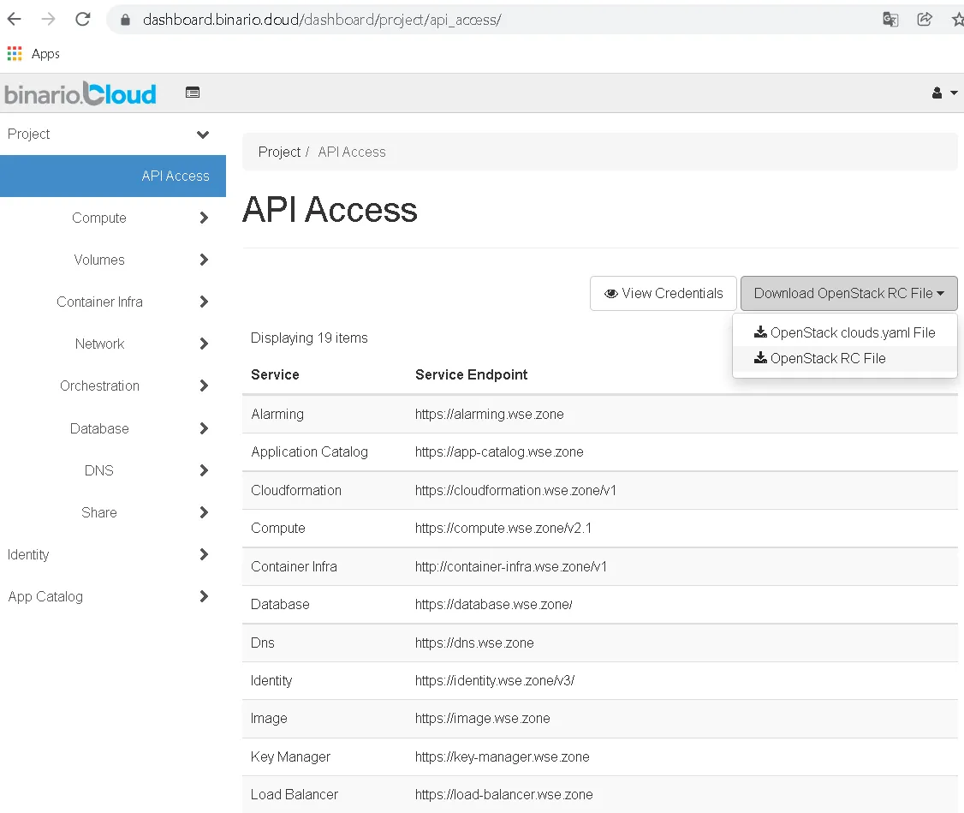
Task: Click the View Credentials button
Action: 663,293
